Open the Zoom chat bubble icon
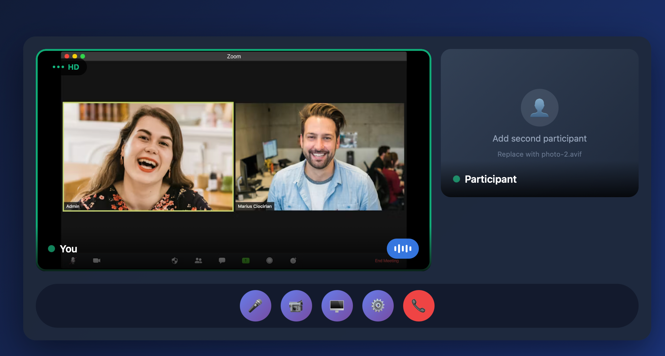665x356 pixels. coord(222,260)
